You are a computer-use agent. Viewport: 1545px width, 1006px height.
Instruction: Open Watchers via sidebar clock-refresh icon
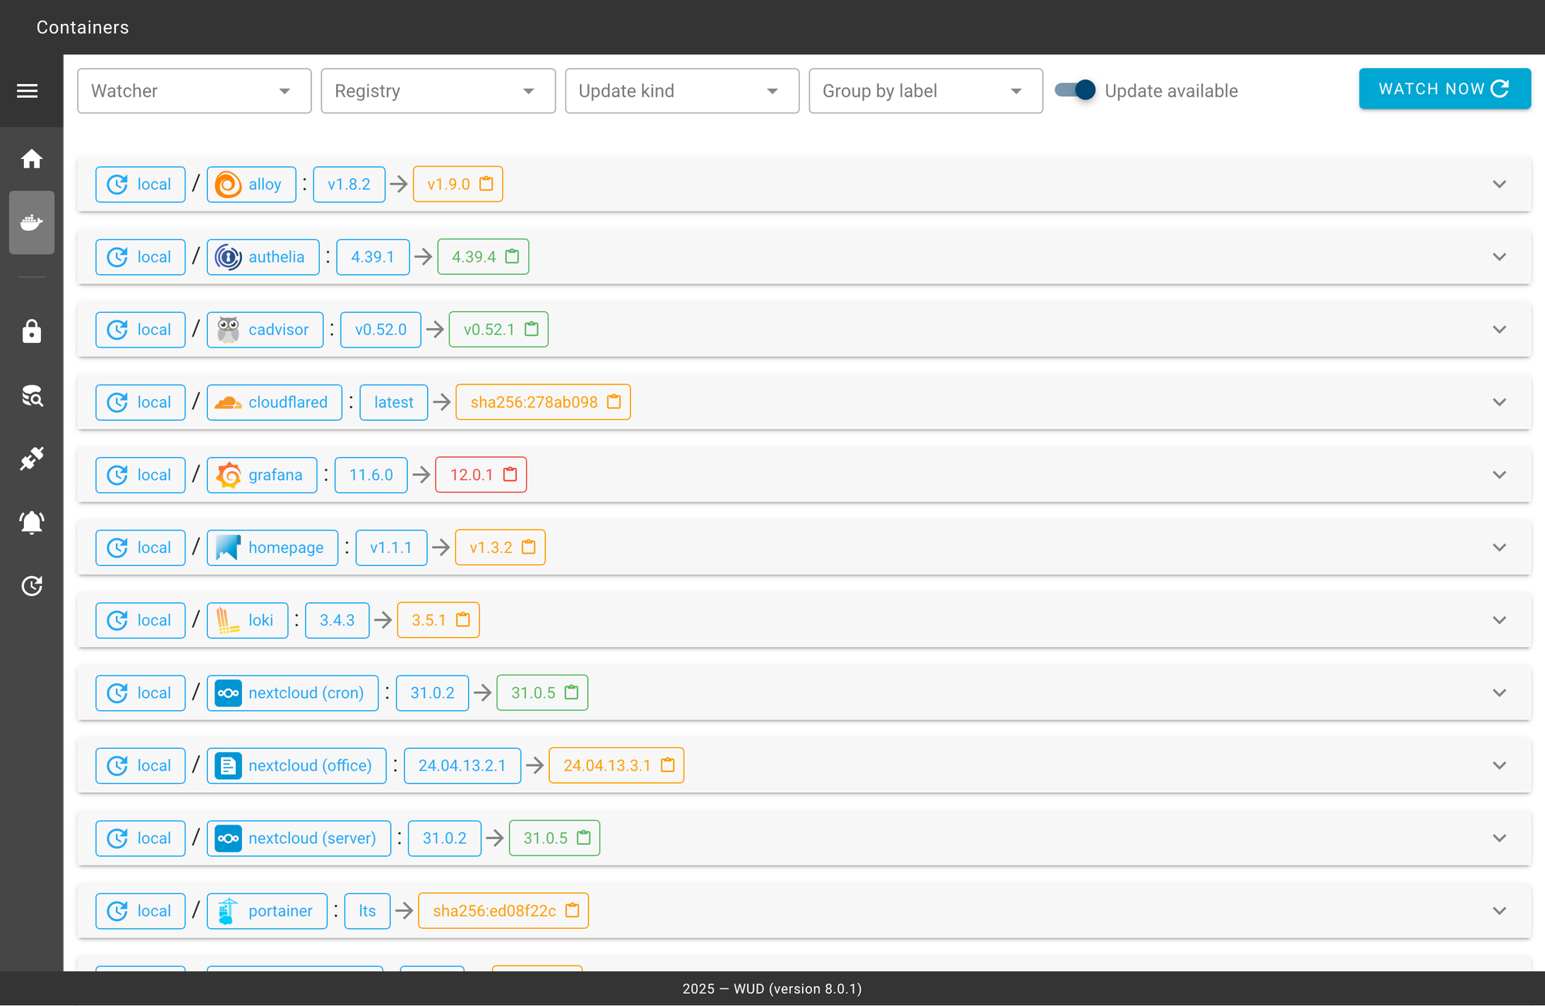32,586
